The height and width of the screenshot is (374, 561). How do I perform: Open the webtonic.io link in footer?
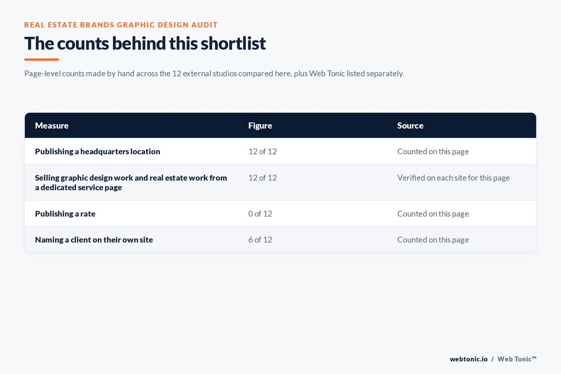tap(469, 359)
